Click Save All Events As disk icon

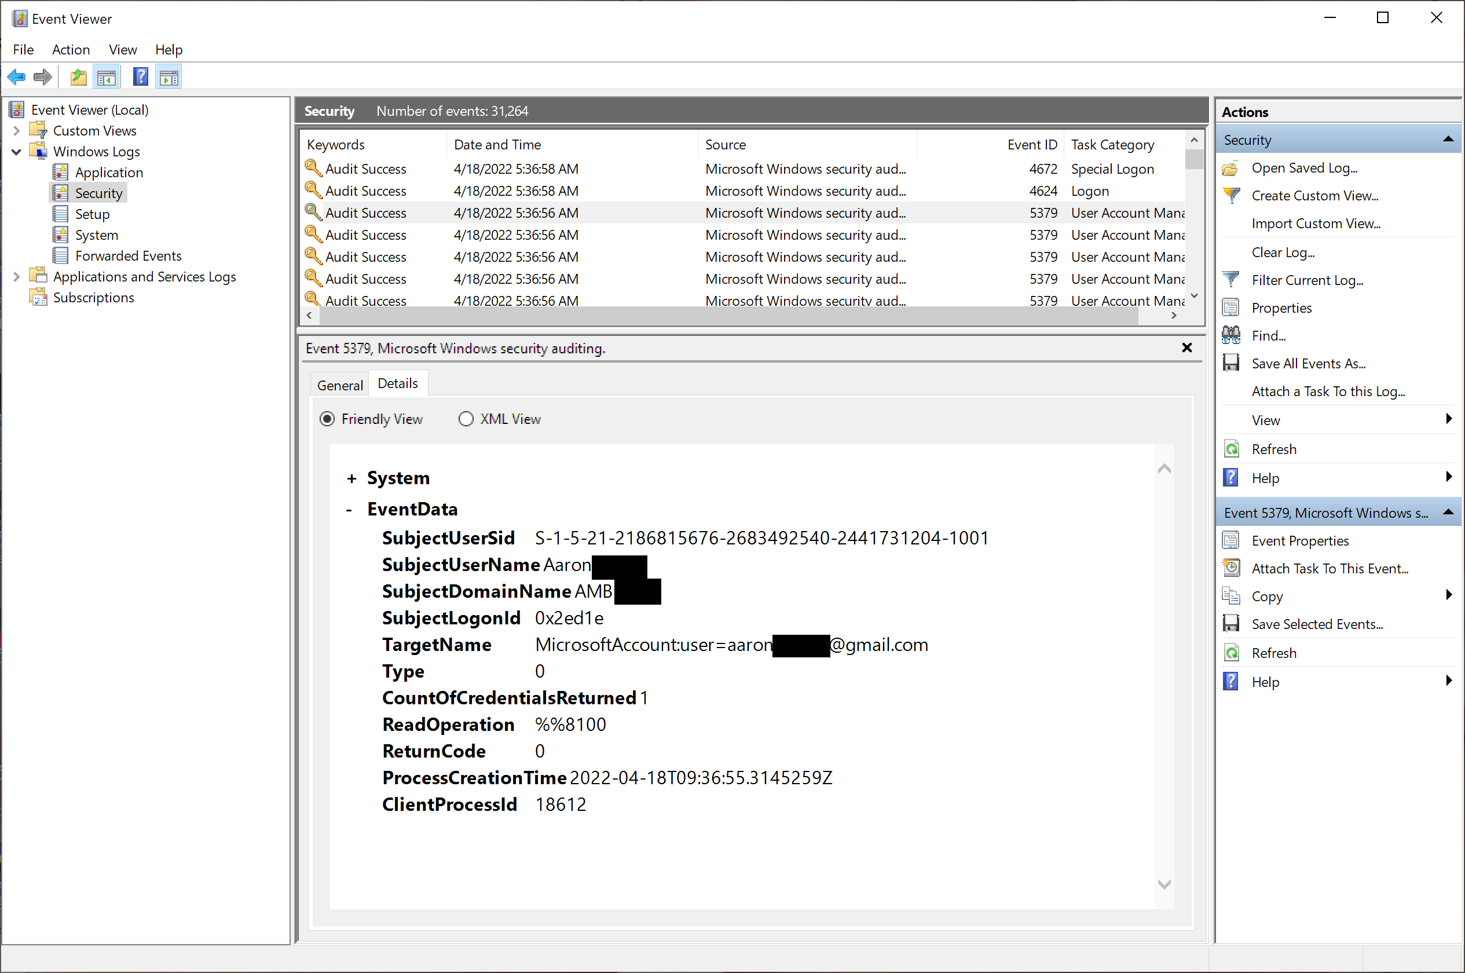1232,363
